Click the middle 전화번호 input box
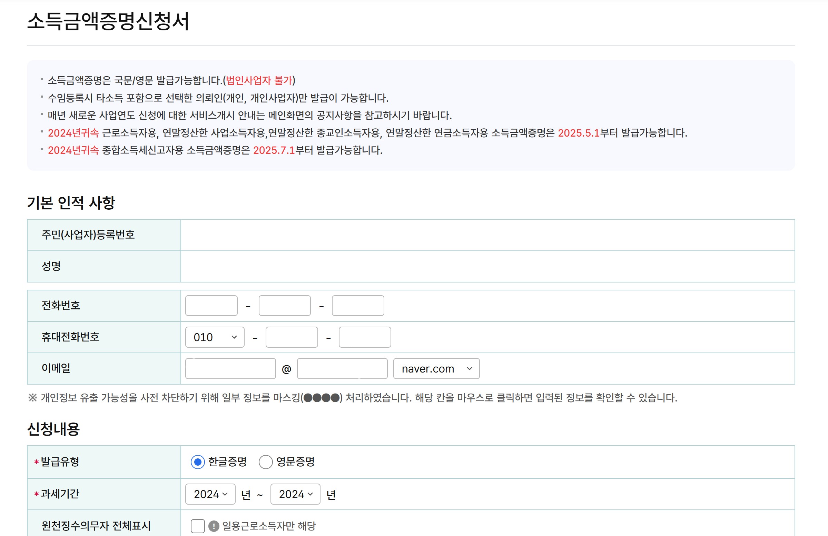This screenshot has height=536, width=828. pyautogui.click(x=285, y=306)
